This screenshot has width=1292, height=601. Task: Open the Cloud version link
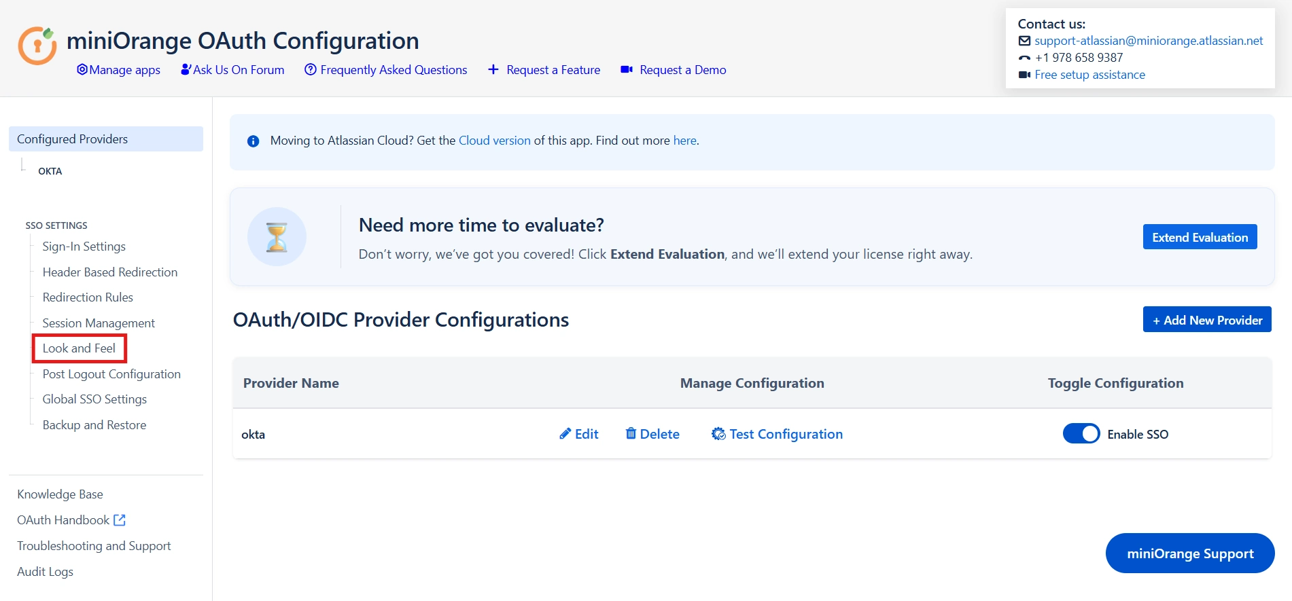click(x=494, y=141)
